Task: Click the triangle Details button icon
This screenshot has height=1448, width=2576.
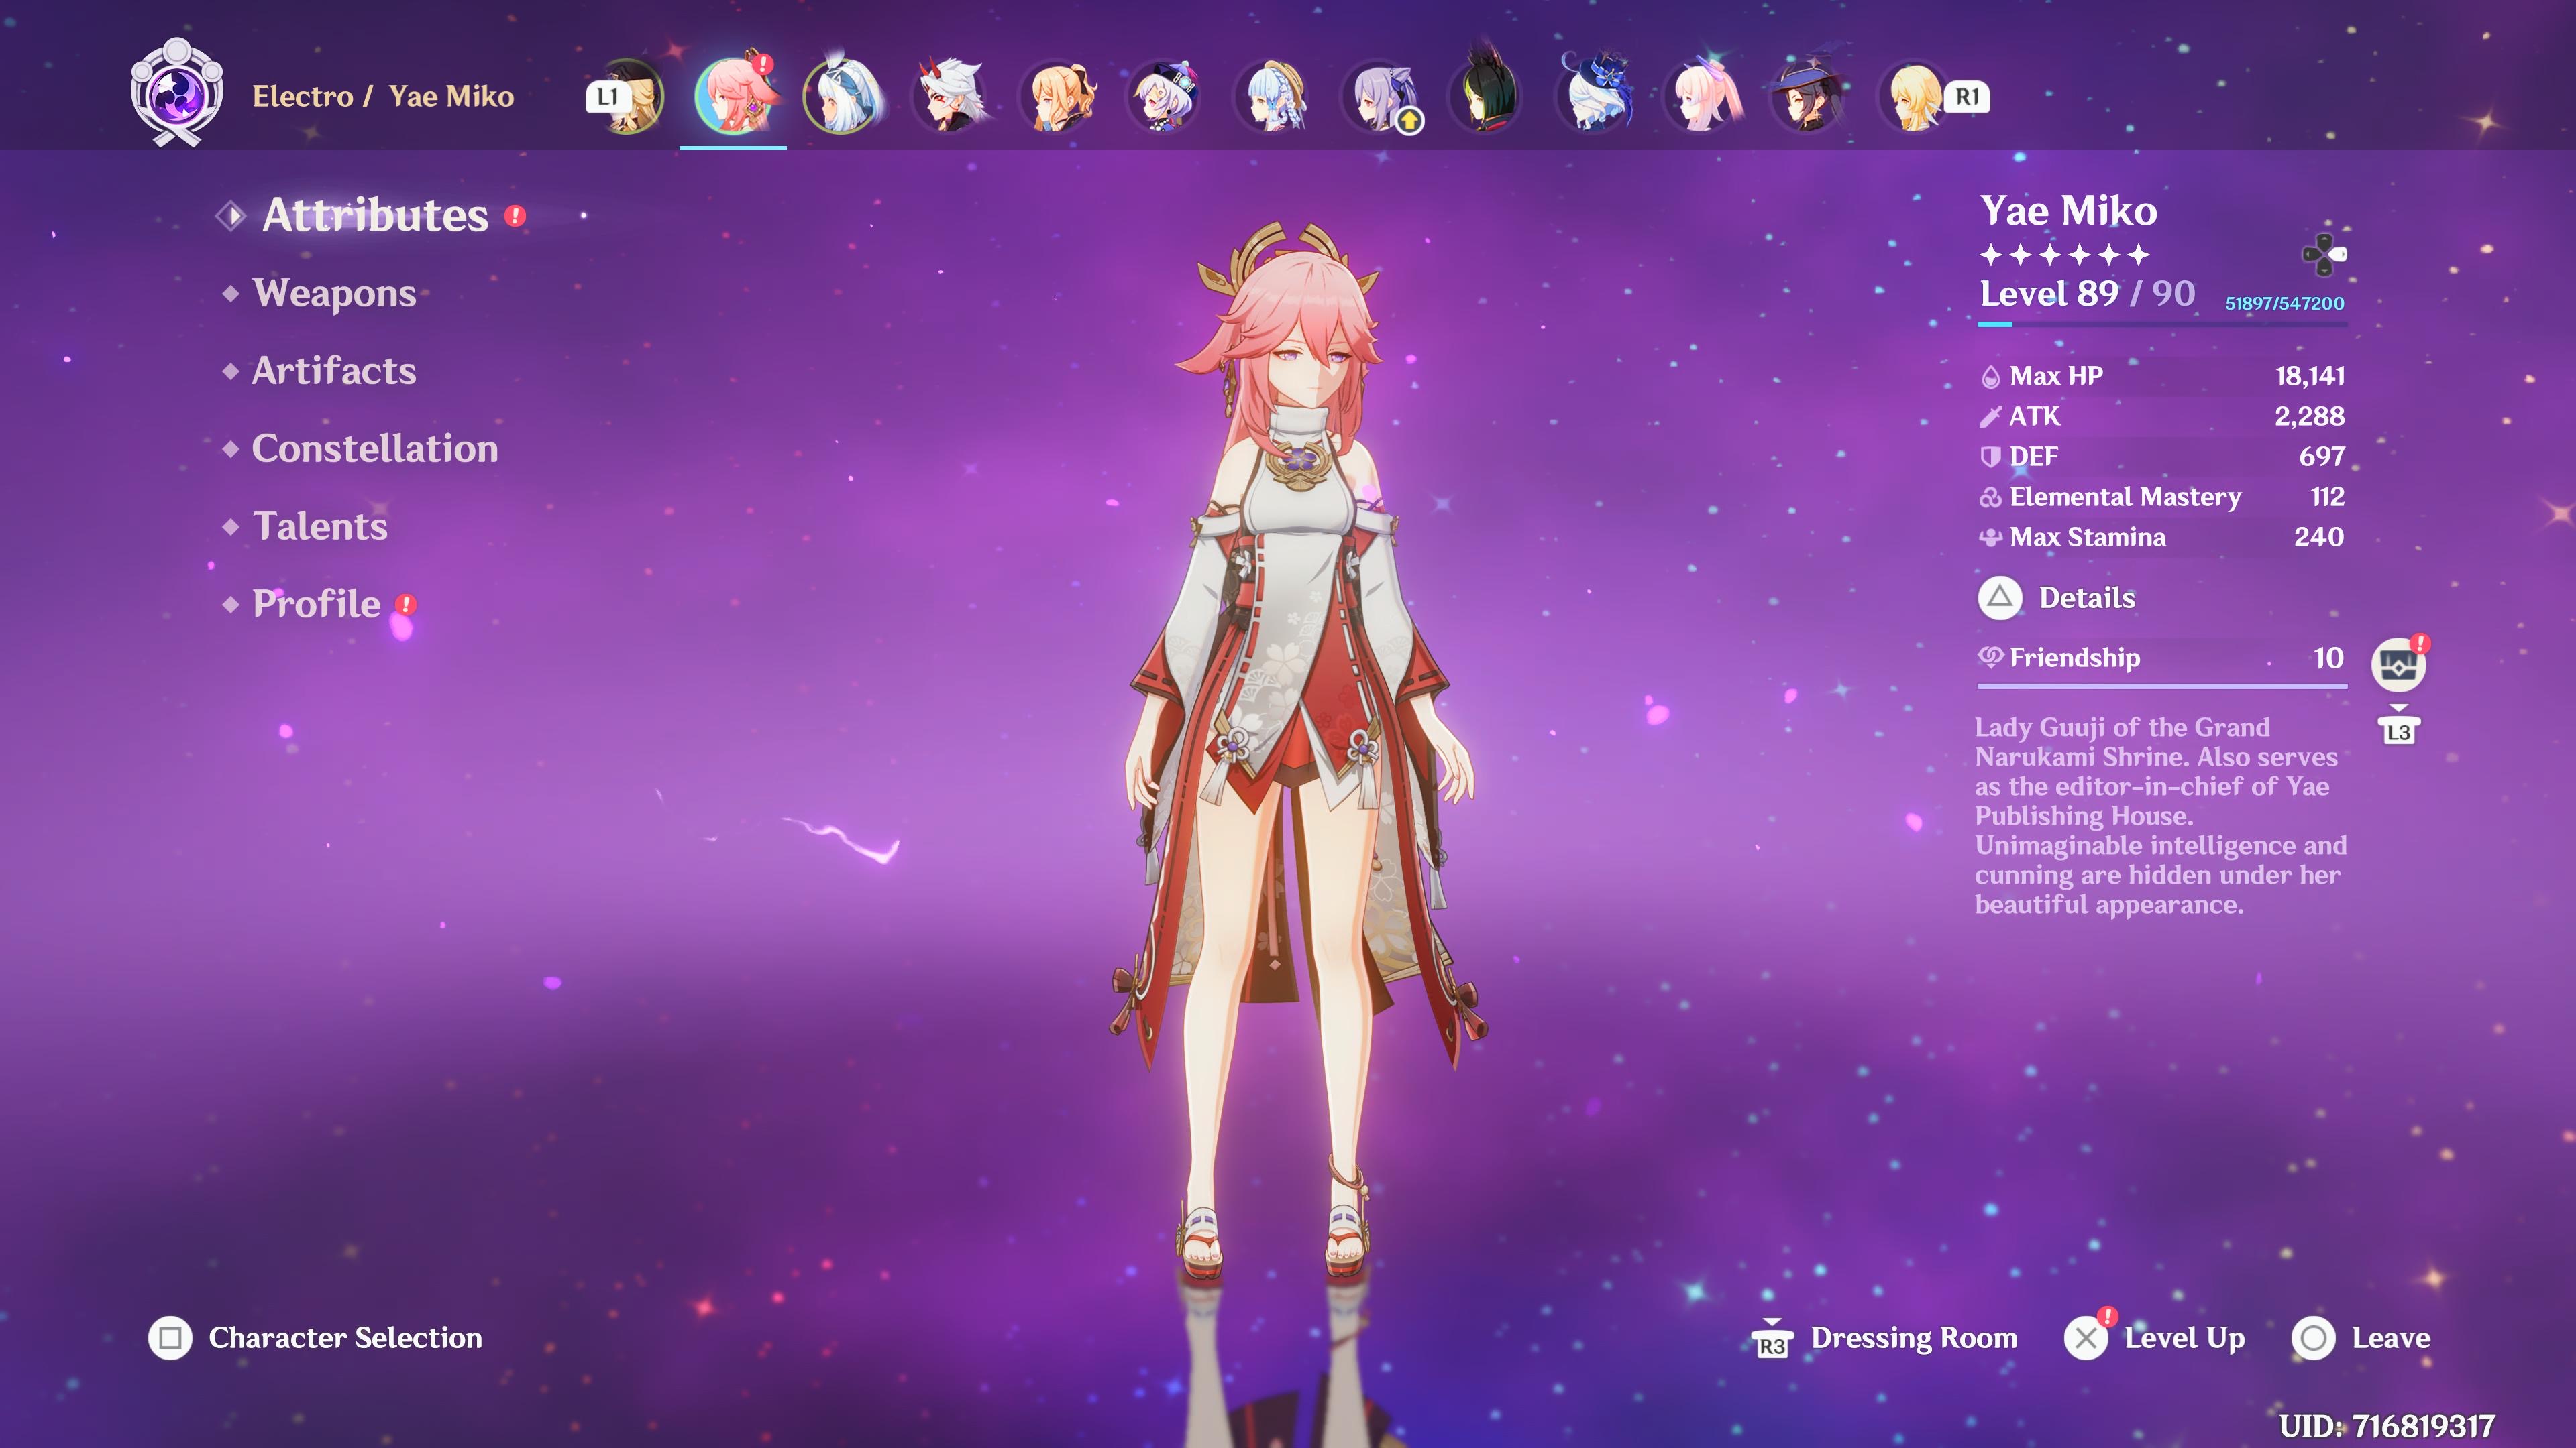Action: [x=2000, y=597]
